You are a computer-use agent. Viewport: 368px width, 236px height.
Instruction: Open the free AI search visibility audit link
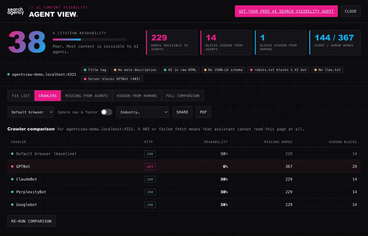pos(286,11)
